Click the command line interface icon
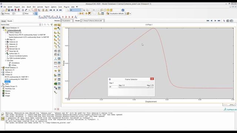 3,119
